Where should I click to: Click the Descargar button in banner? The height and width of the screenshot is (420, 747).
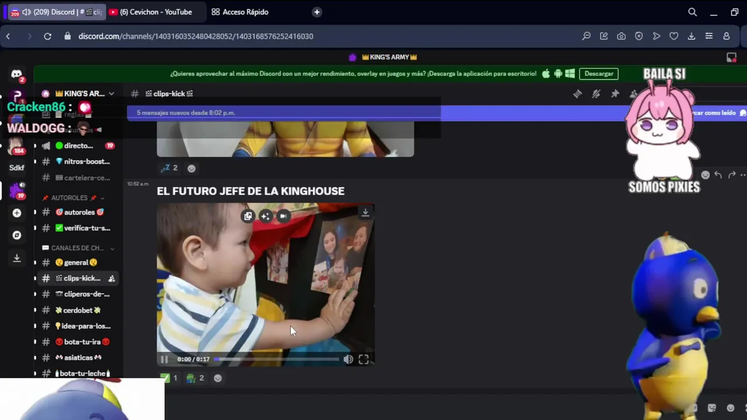coord(599,74)
